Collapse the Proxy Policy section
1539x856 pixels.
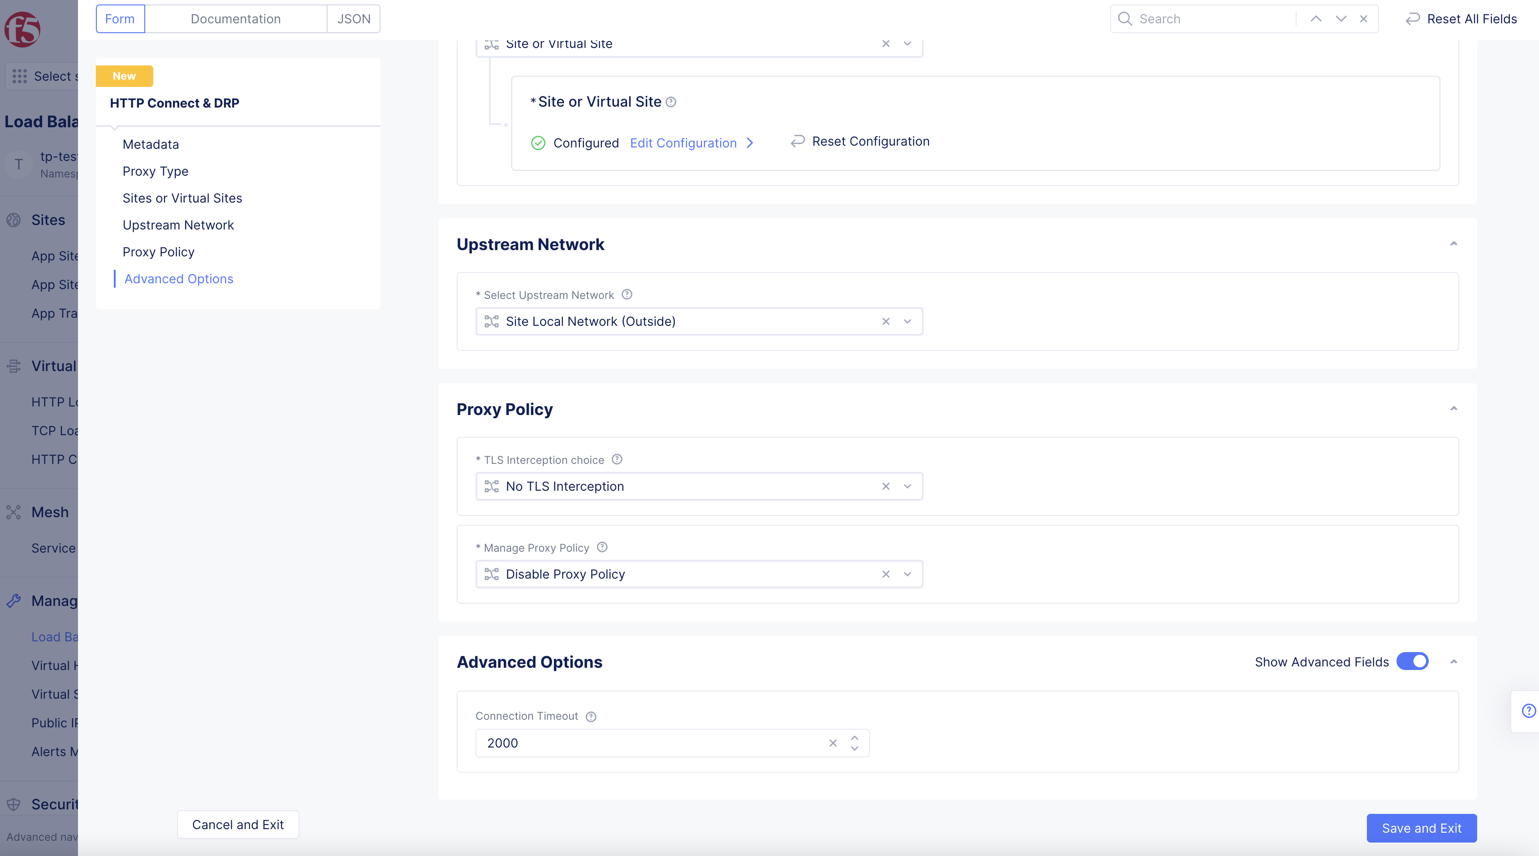[x=1453, y=409]
